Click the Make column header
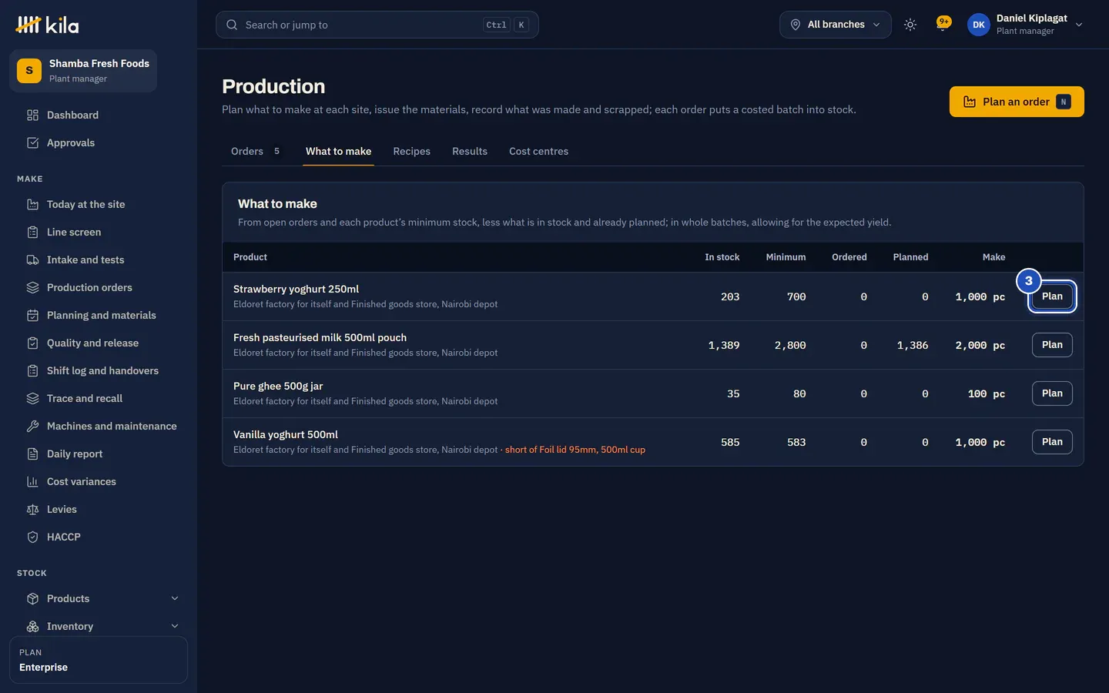The image size is (1109, 693). click(x=993, y=257)
